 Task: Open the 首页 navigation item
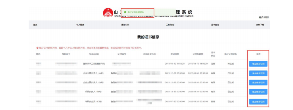[35, 25]
